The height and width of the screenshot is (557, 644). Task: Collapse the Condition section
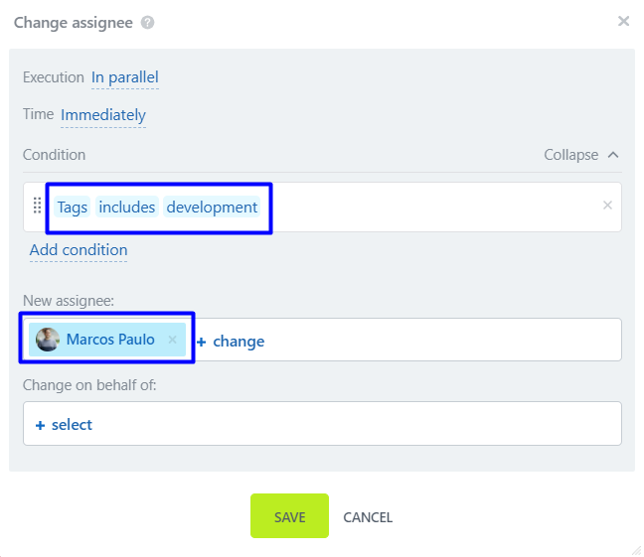point(581,155)
